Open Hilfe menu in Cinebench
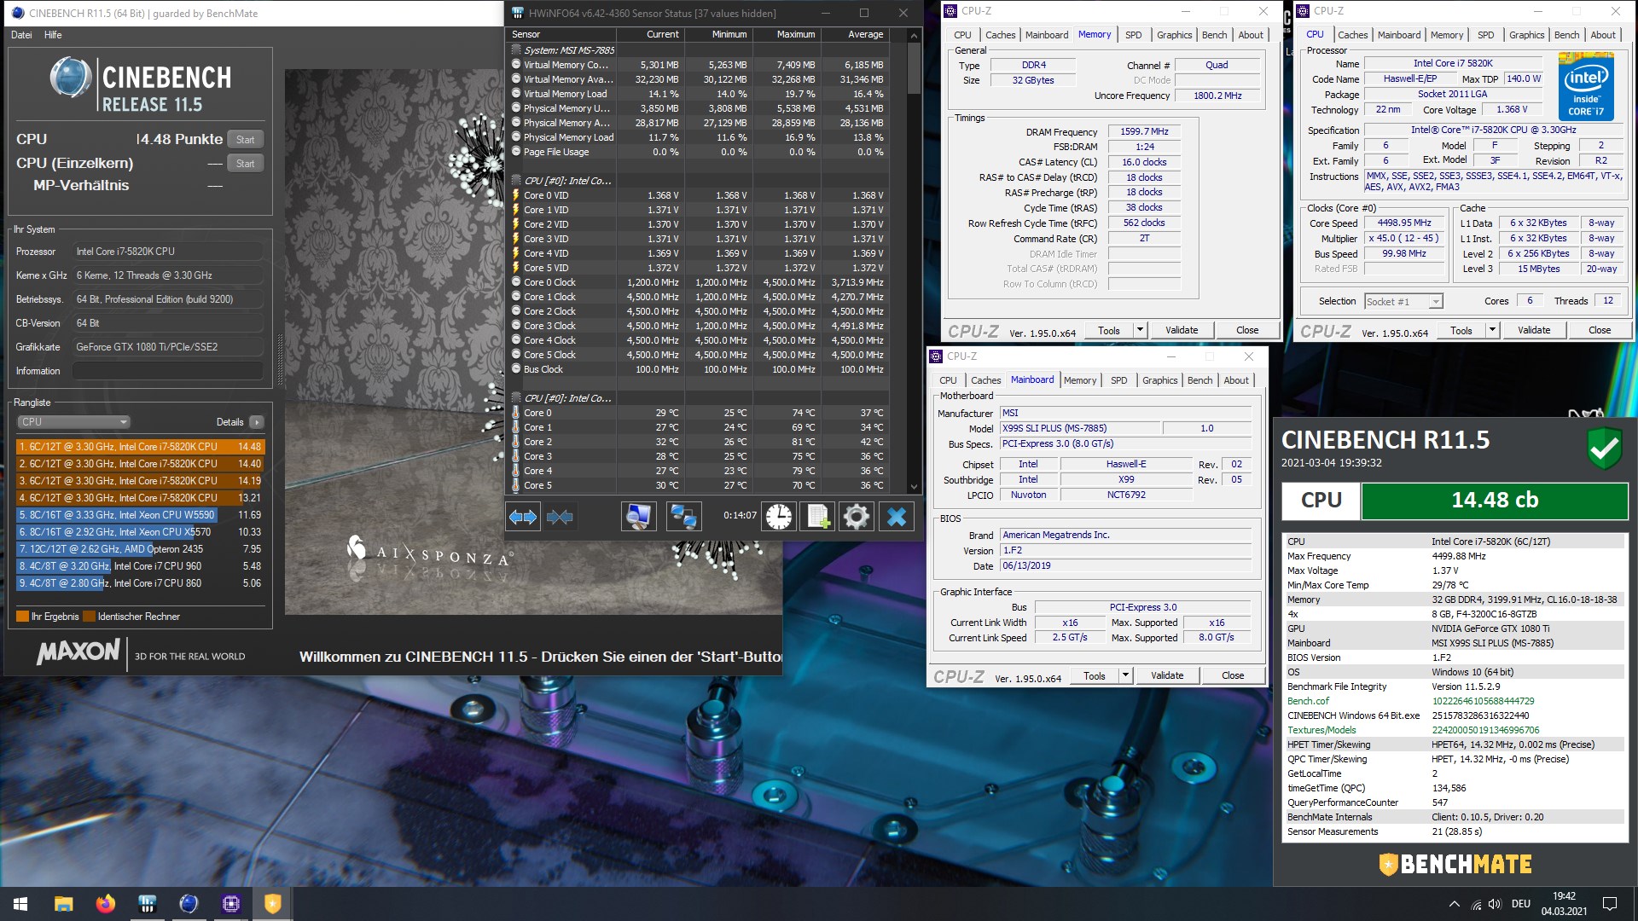This screenshot has width=1638, height=921. coord(53,35)
